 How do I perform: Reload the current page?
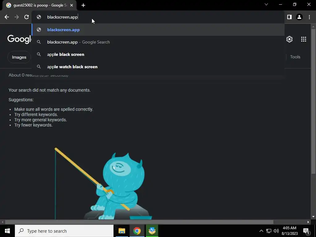[27, 17]
